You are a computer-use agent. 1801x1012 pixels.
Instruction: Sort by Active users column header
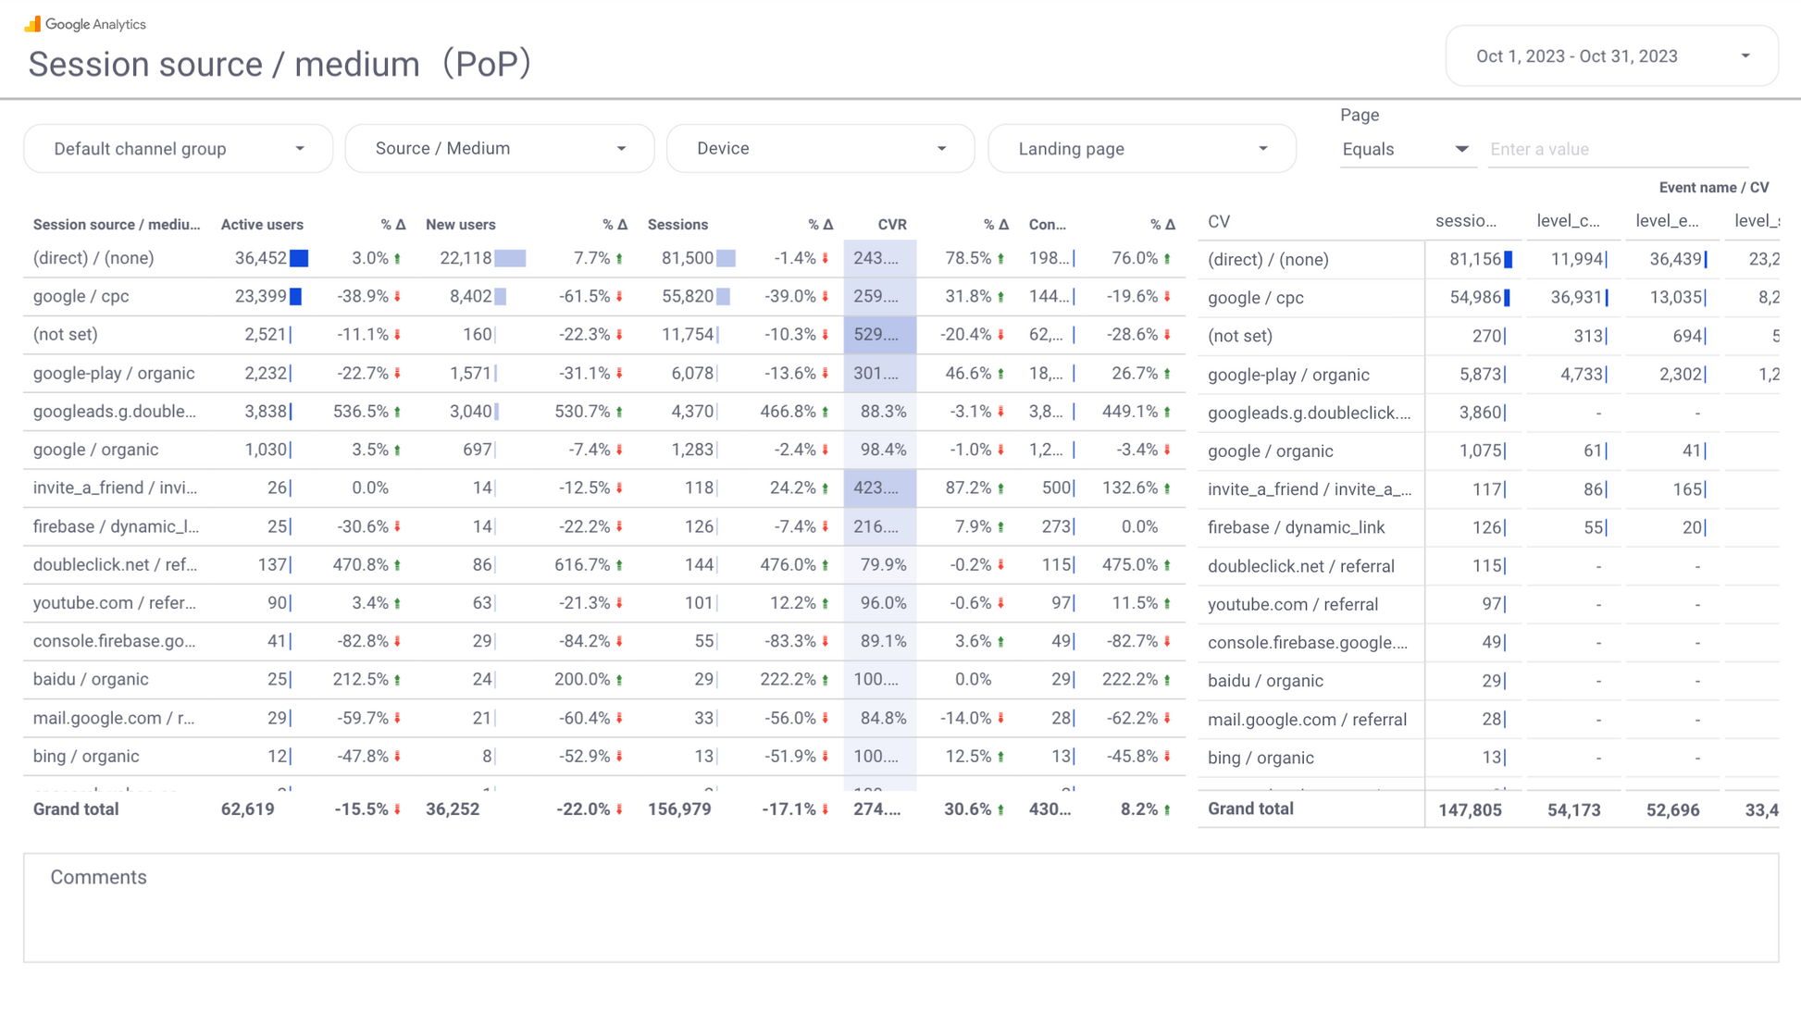click(x=262, y=225)
